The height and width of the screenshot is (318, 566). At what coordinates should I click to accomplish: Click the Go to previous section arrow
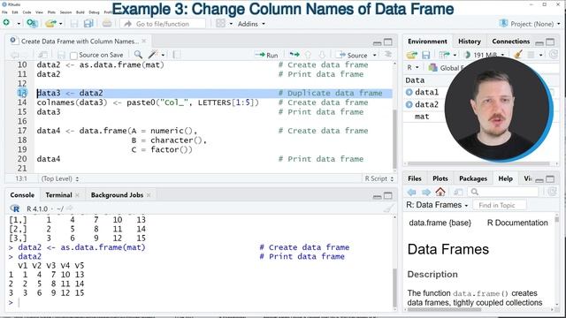click(308, 55)
